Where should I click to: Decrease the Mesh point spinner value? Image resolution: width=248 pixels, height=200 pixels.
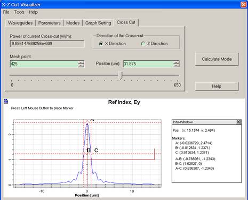(81, 66)
